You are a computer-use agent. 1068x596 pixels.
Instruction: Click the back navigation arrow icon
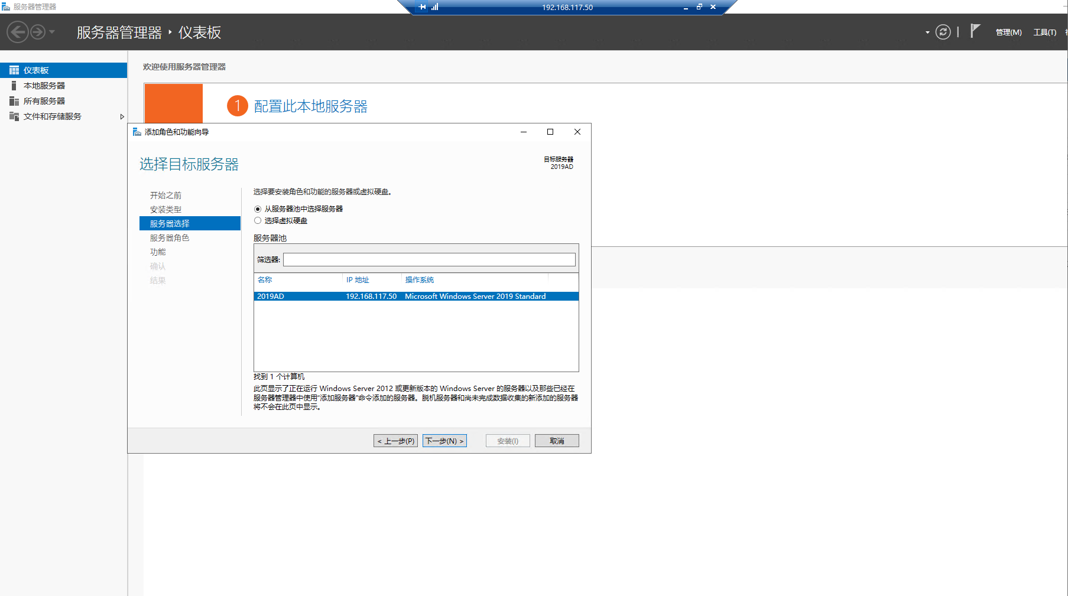point(18,32)
